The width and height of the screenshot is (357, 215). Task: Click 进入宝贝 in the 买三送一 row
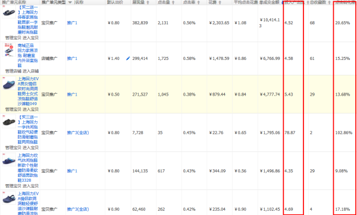point(30,147)
